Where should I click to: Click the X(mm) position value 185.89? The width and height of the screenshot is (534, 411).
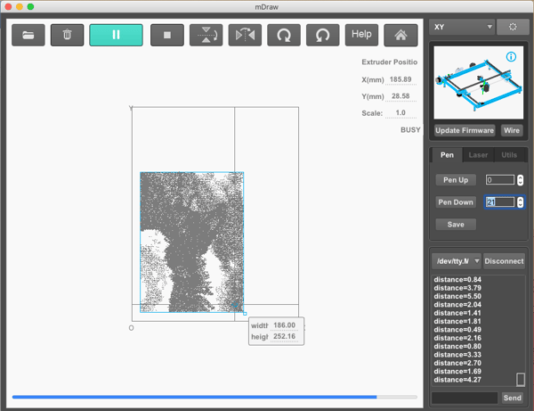coord(400,79)
